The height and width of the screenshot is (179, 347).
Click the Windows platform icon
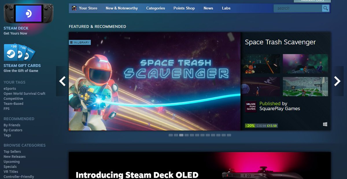point(325,124)
